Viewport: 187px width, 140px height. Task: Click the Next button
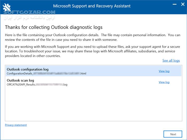(173, 134)
